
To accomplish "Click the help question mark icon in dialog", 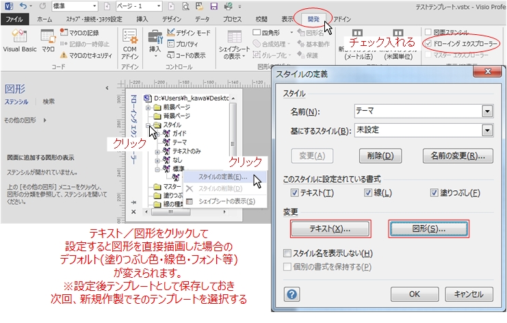I will (291, 294).
